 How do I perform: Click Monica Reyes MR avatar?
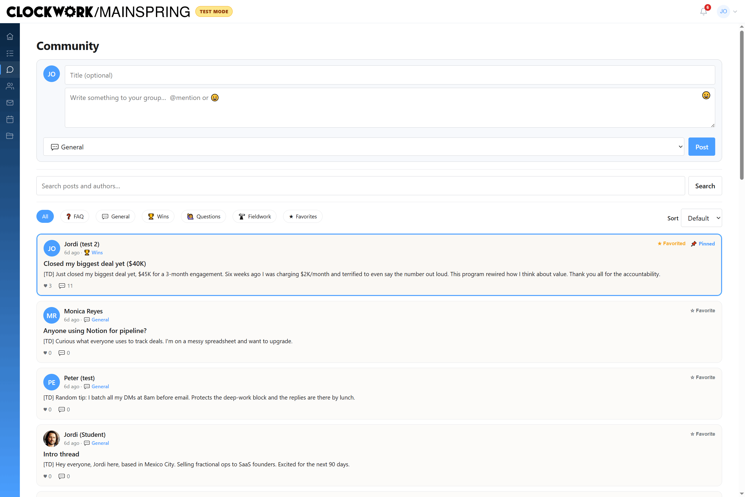(x=52, y=315)
